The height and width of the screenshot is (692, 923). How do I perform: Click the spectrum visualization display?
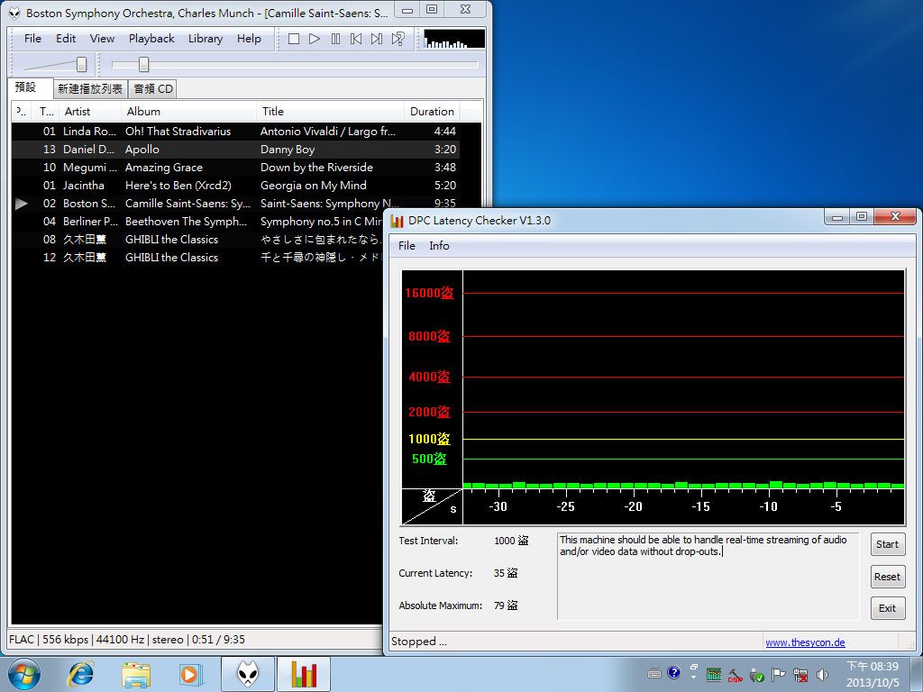point(454,39)
